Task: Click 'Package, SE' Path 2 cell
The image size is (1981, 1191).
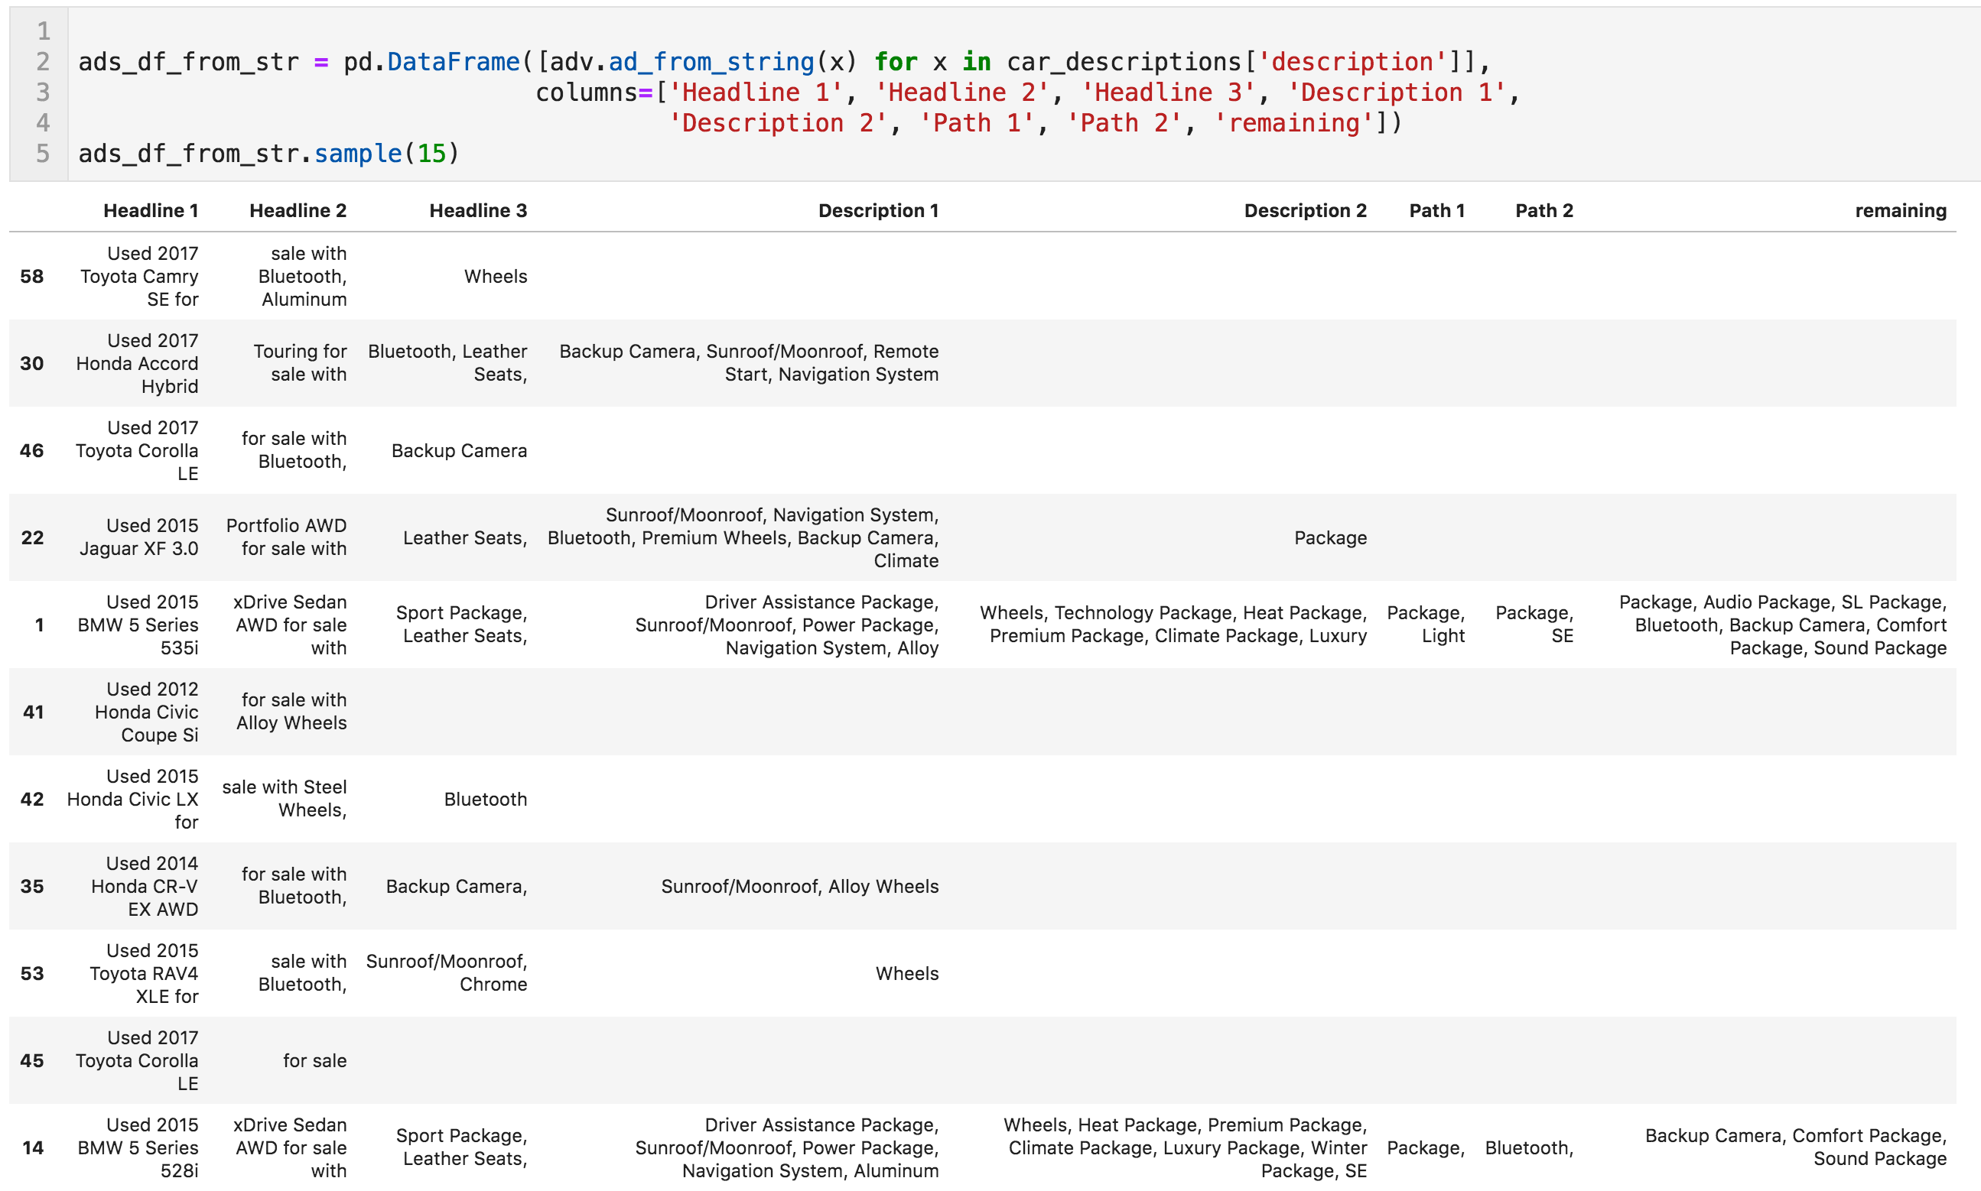Action: click(1534, 625)
